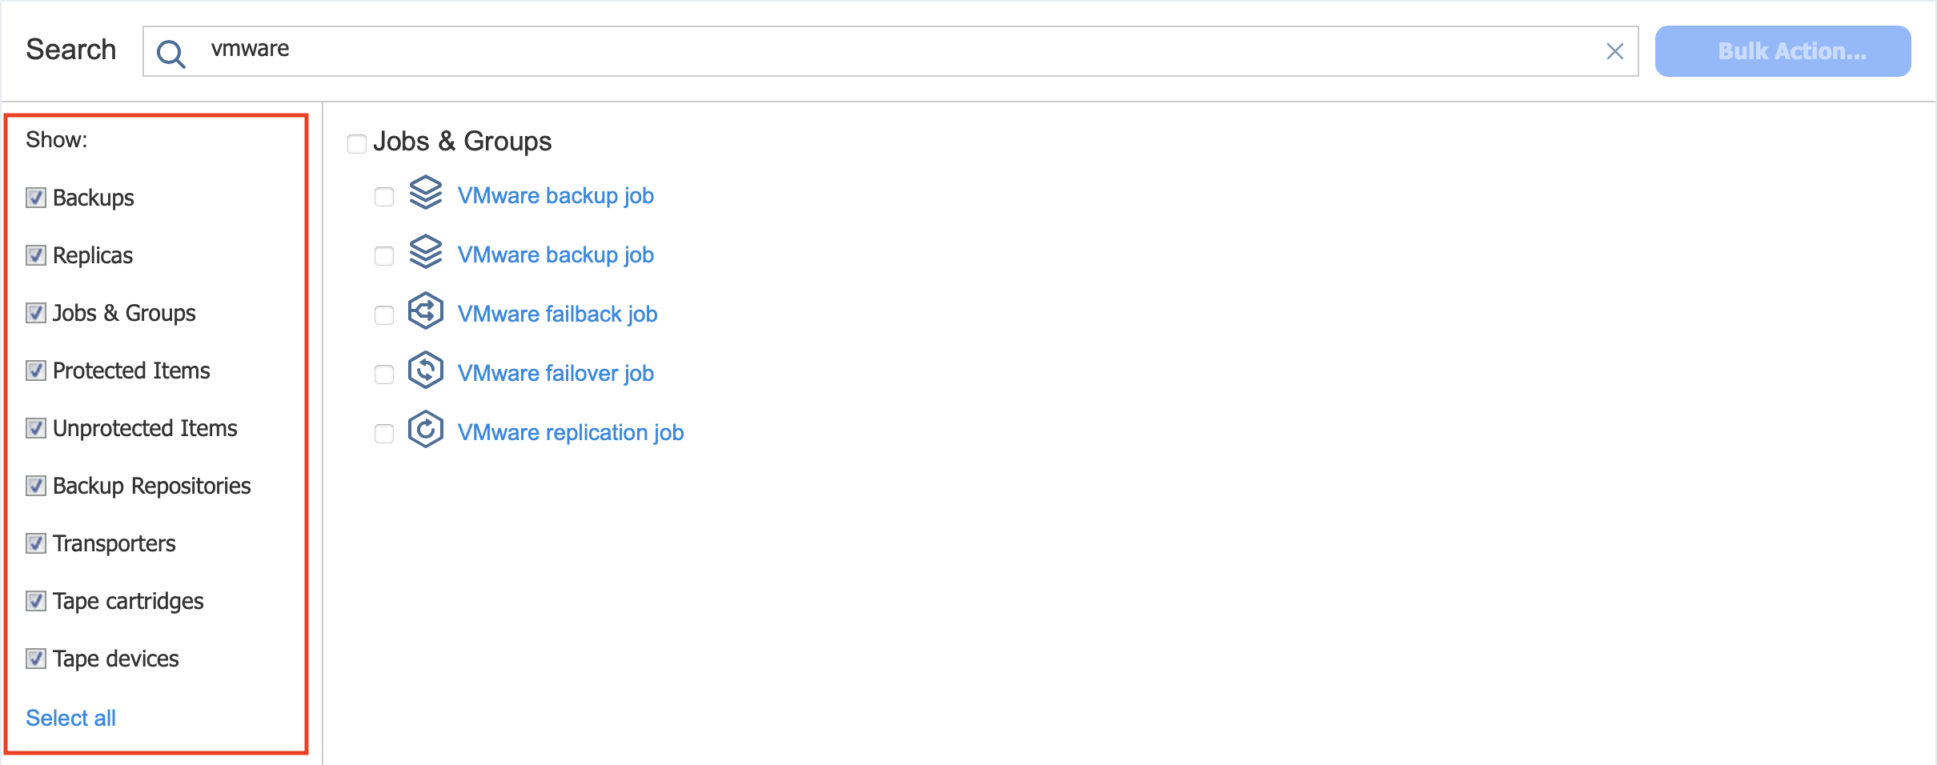Click the first VMware backup job icon
Image resolution: width=1937 pixels, height=765 pixels.
click(x=425, y=193)
